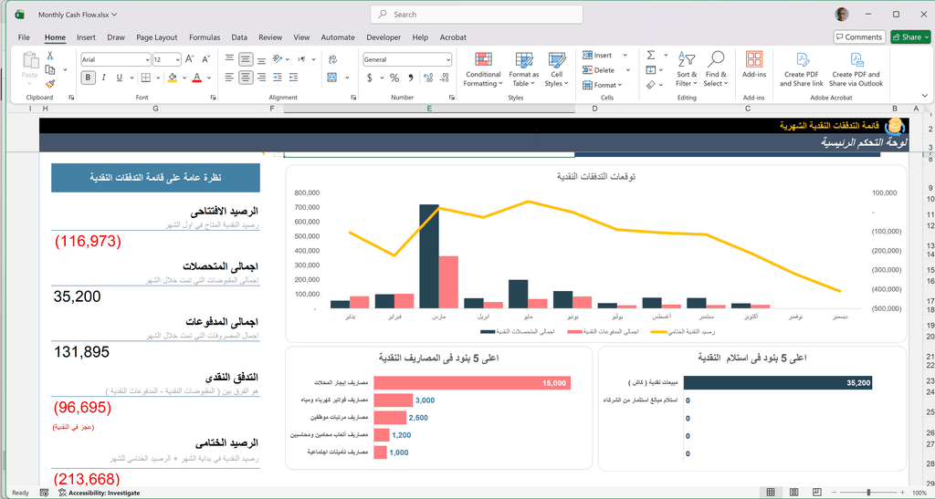Align text to the left
This screenshot has height=499, width=935.
tap(229, 78)
